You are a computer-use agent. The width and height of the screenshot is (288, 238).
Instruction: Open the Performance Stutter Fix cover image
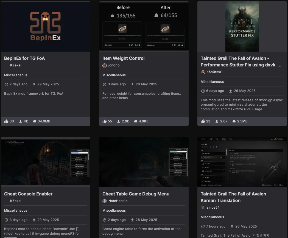pyautogui.click(x=242, y=26)
